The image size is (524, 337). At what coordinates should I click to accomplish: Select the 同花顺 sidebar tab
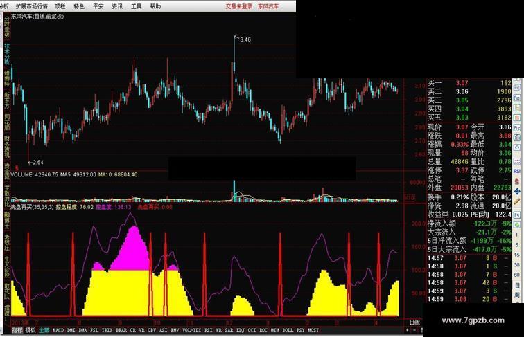click(x=7, y=122)
